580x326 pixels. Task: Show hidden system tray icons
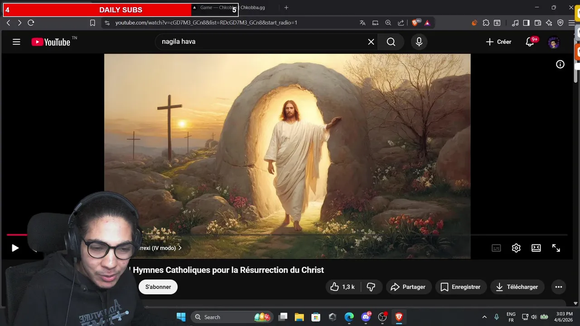coord(484,317)
